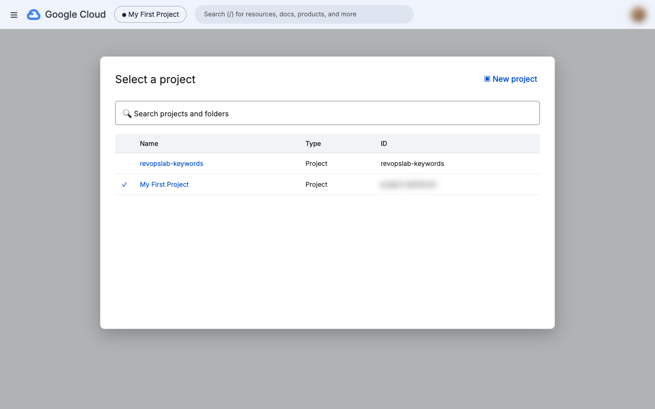Open the My First Project picker
Screen dimensions: 655x409
click(x=150, y=15)
